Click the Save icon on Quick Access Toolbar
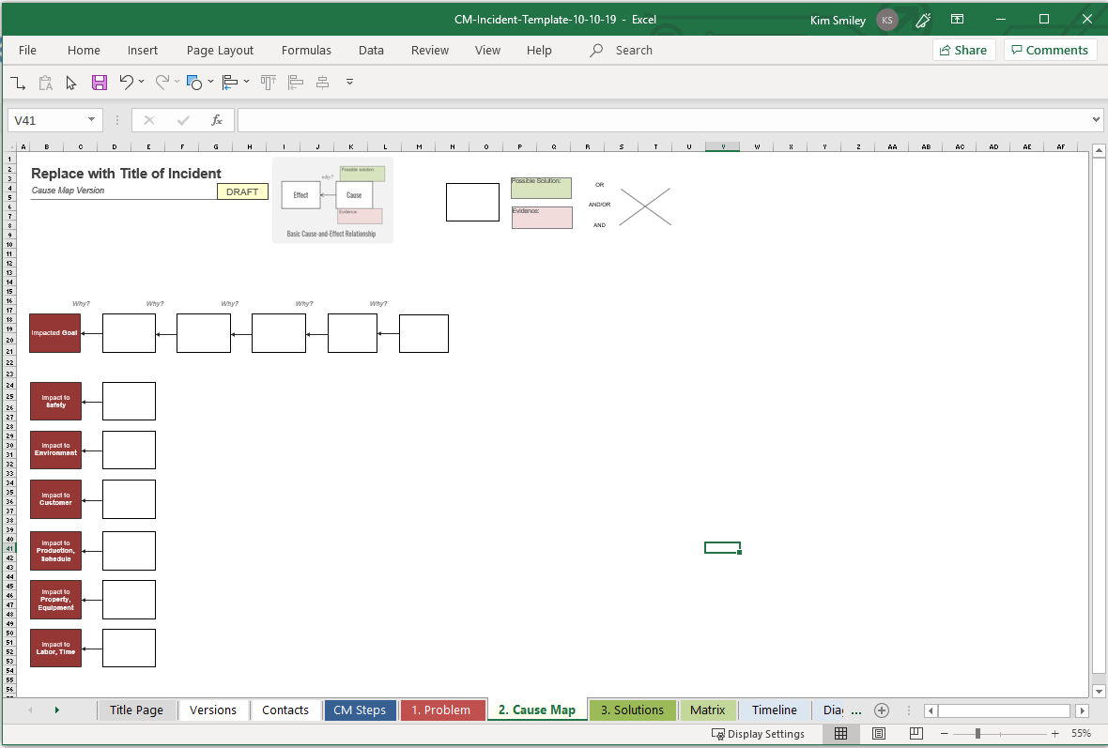1108x748 pixels. pos(99,82)
